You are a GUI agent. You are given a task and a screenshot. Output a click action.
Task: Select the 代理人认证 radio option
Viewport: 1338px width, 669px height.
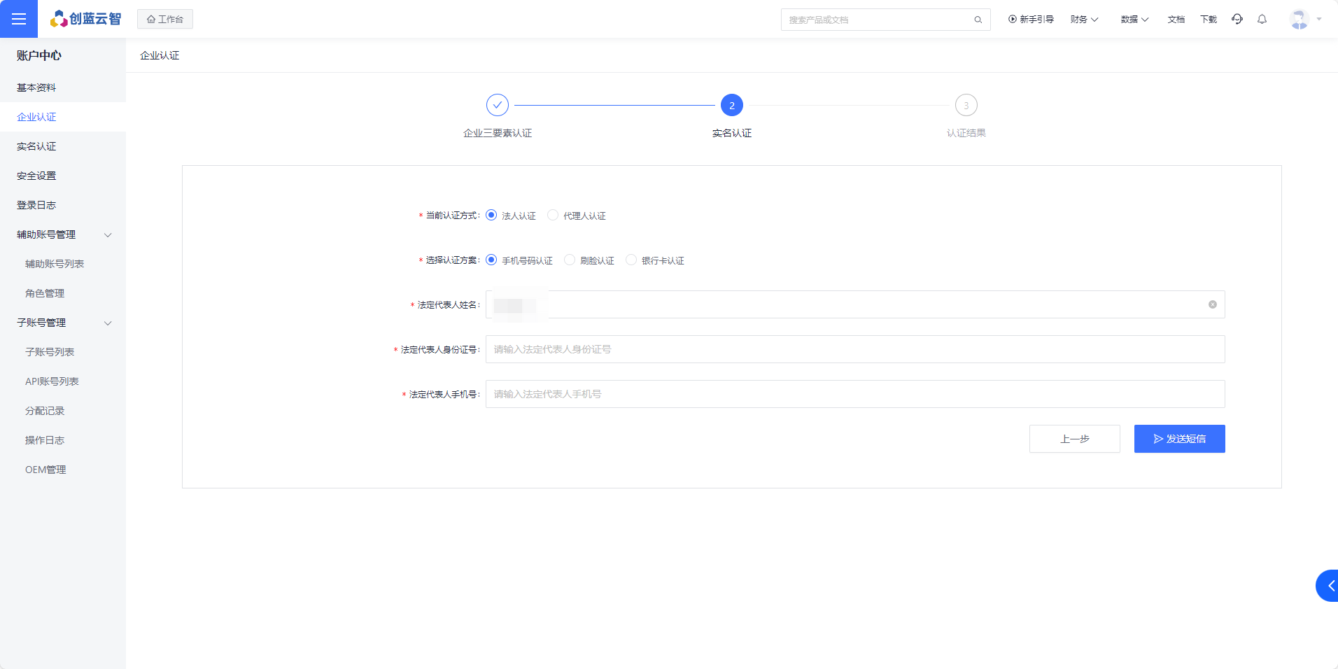coord(553,216)
